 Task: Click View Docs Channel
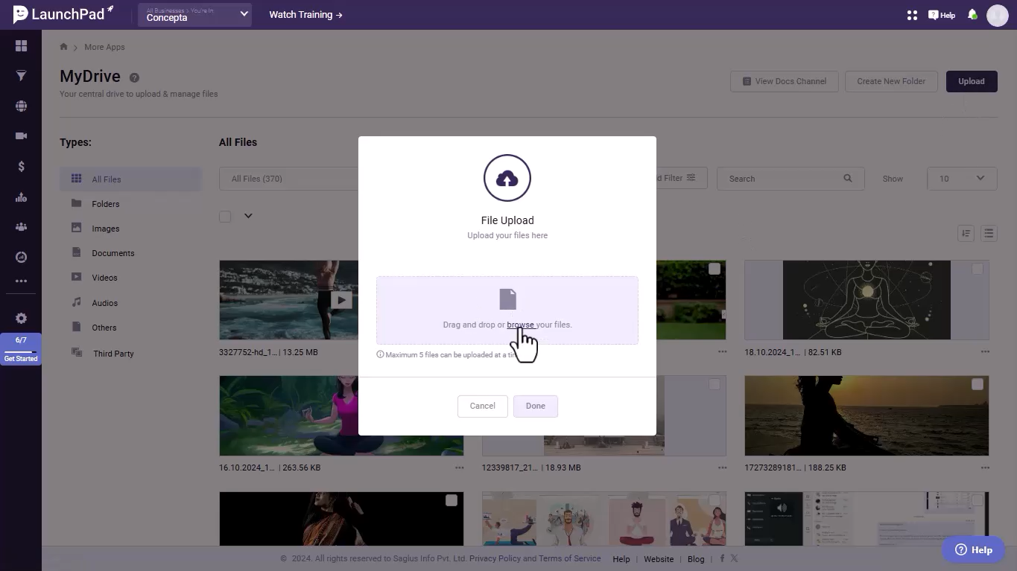[x=785, y=81]
